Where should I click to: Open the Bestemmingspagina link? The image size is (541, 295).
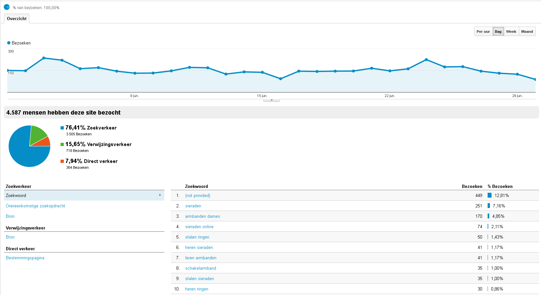click(x=25, y=258)
